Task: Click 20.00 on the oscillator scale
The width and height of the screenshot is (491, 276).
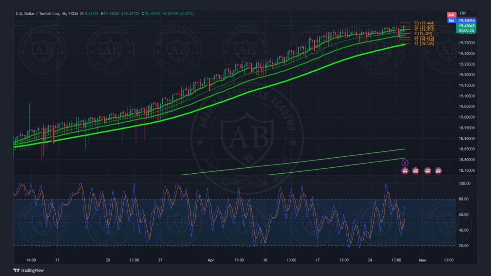Action: (x=464, y=246)
